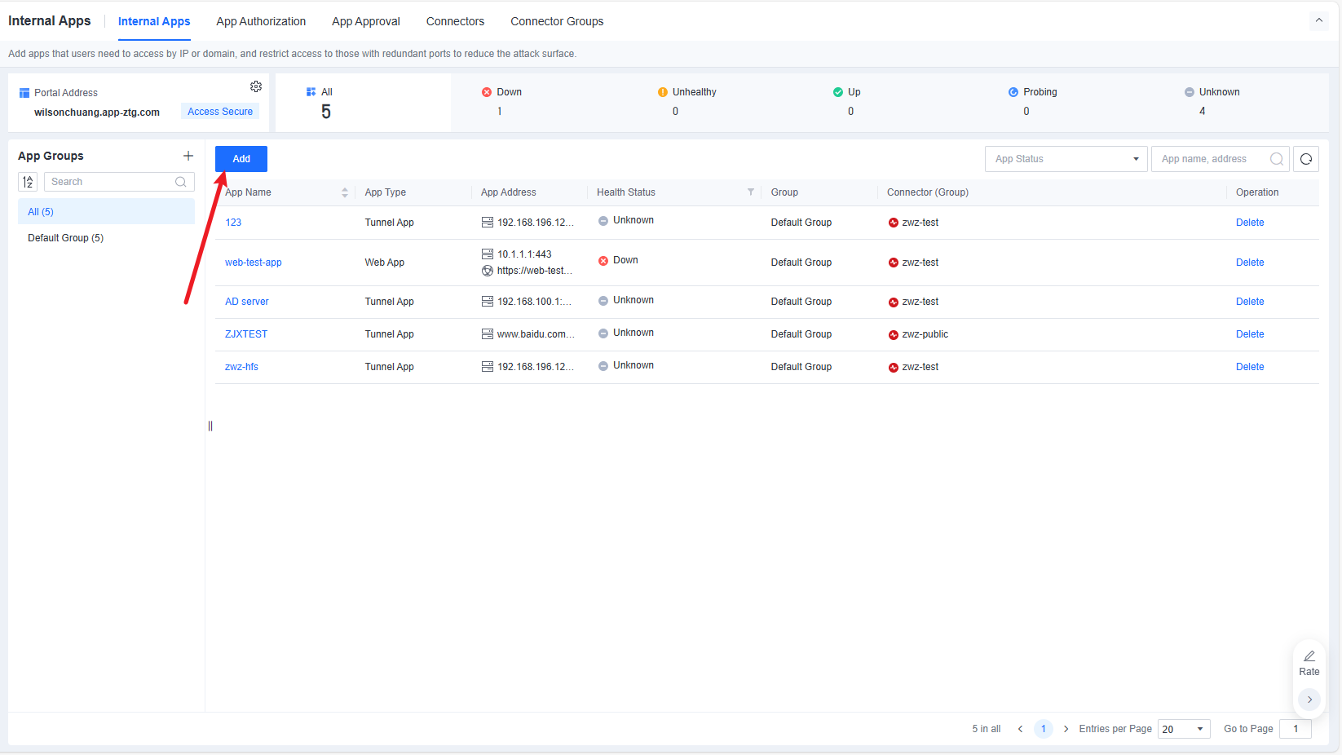Open the ZJXTEST app link
Viewport: 1342px width, 755px height.
click(246, 334)
